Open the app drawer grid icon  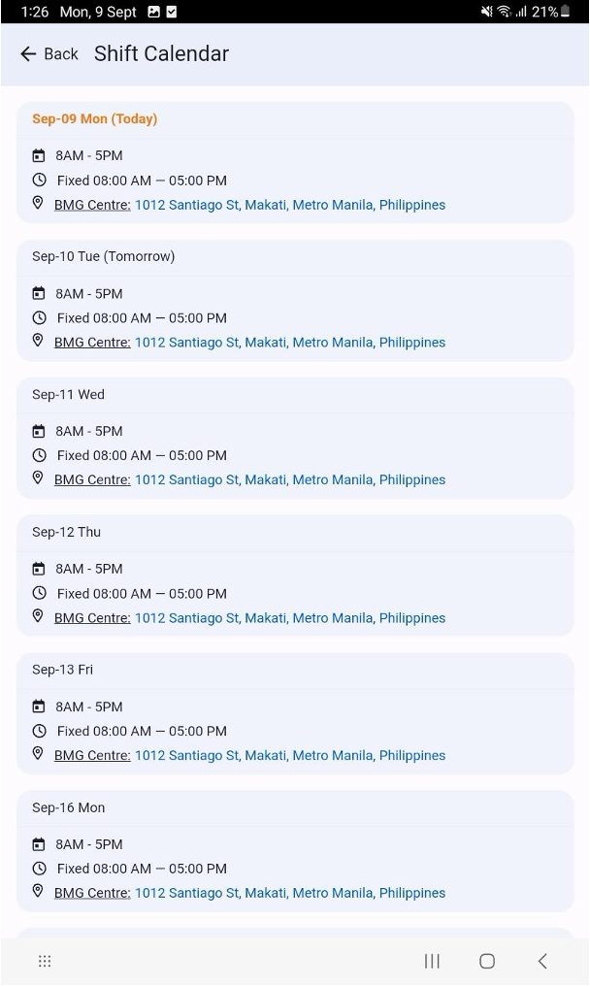[x=45, y=961]
